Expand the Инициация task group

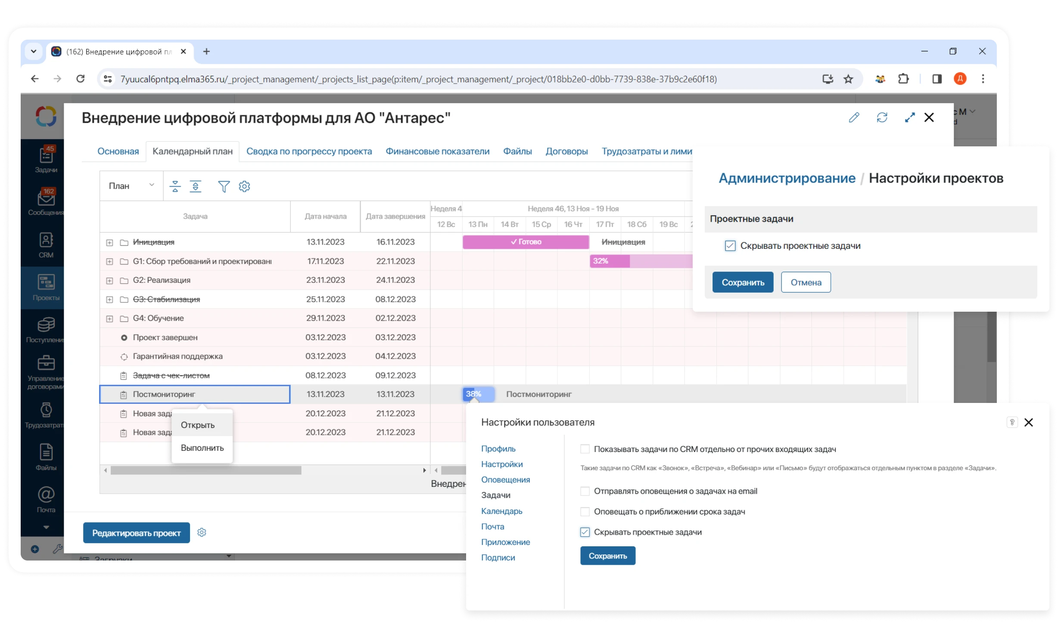[109, 243]
